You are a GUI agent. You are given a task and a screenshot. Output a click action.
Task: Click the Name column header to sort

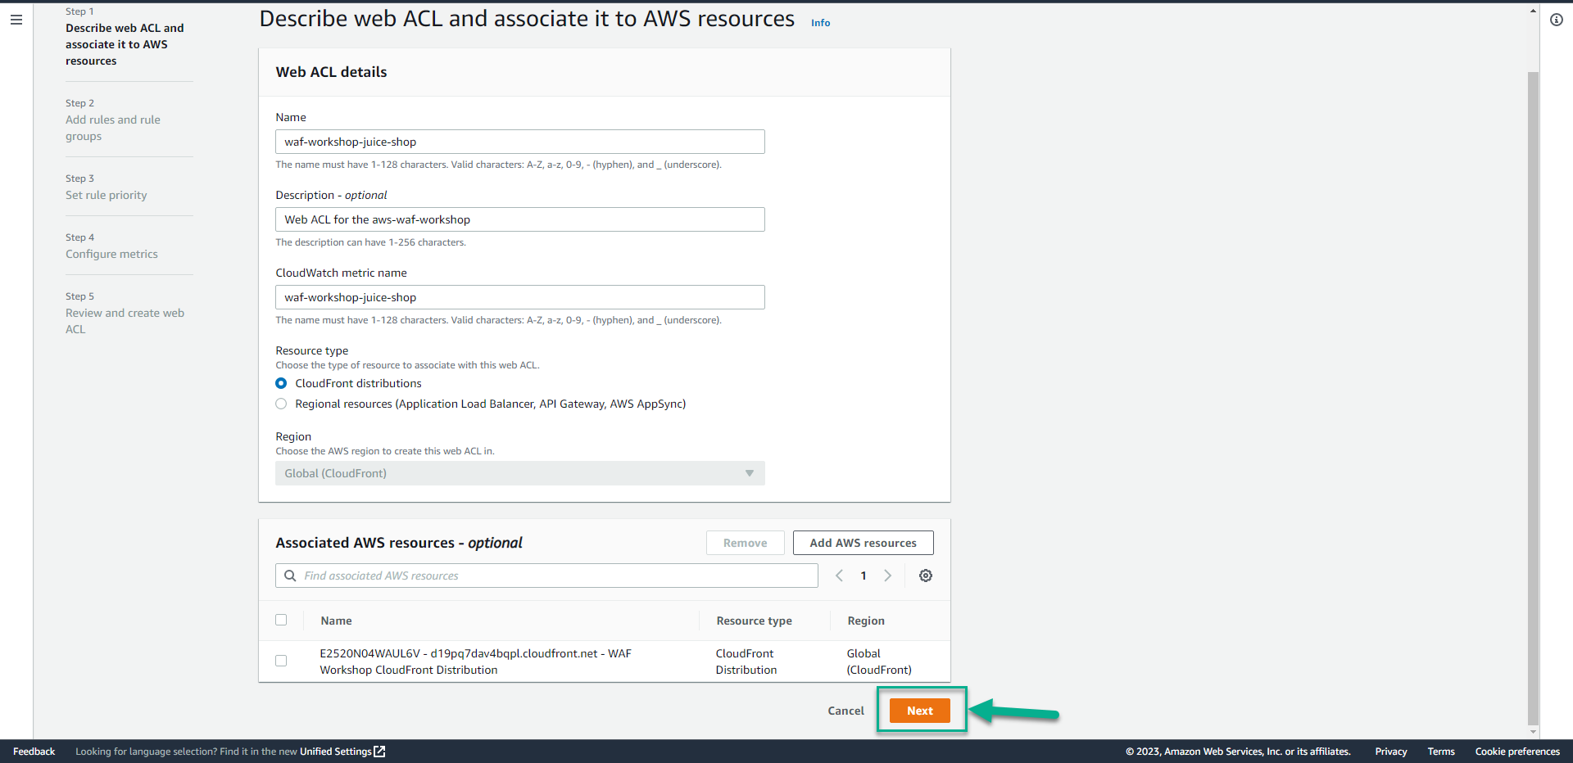tap(336, 620)
